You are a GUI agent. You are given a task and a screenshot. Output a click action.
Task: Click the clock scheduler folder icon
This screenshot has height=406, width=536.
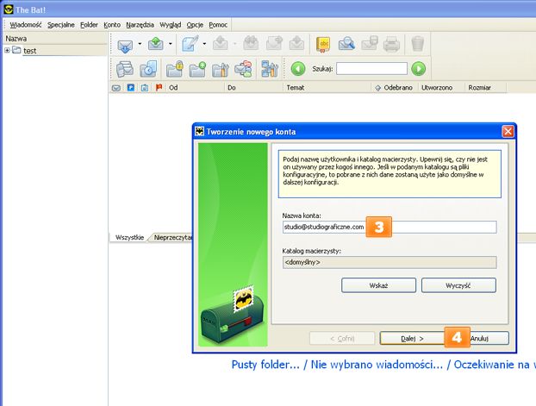click(148, 69)
